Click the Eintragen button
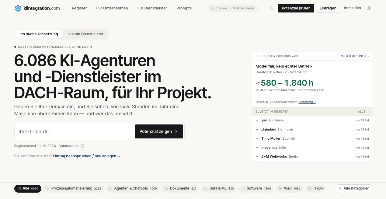Image resolution: width=386 pixels, height=199 pixels. click(x=328, y=8)
